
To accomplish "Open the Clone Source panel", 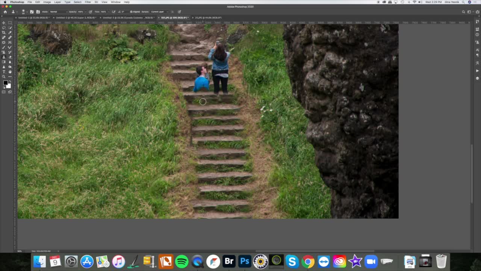I will pos(38,12).
